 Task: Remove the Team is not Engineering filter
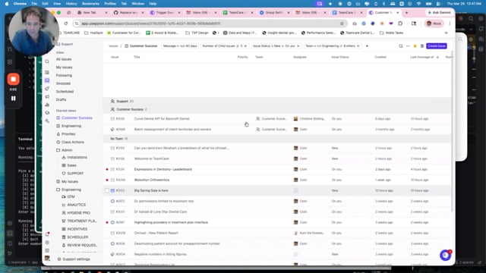pyautogui.click(x=358, y=45)
